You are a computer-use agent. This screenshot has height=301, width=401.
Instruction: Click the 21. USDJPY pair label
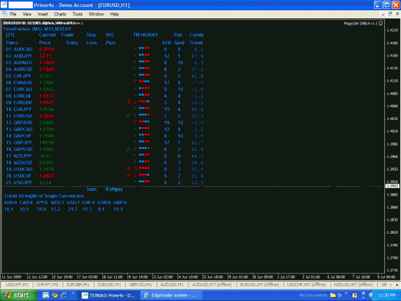pos(19,182)
